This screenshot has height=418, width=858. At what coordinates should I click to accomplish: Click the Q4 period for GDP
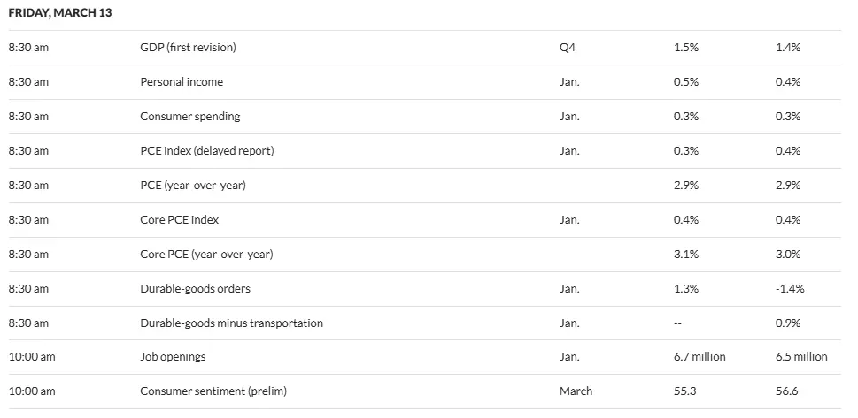568,48
